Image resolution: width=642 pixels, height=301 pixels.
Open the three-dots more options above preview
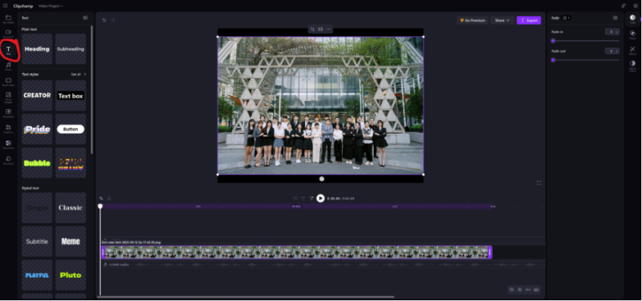[x=328, y=29]
